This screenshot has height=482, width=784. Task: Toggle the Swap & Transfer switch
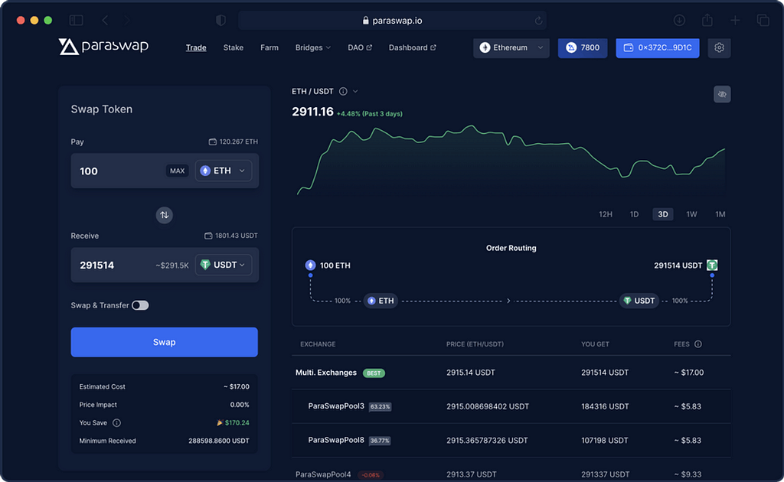pos(140,305)
